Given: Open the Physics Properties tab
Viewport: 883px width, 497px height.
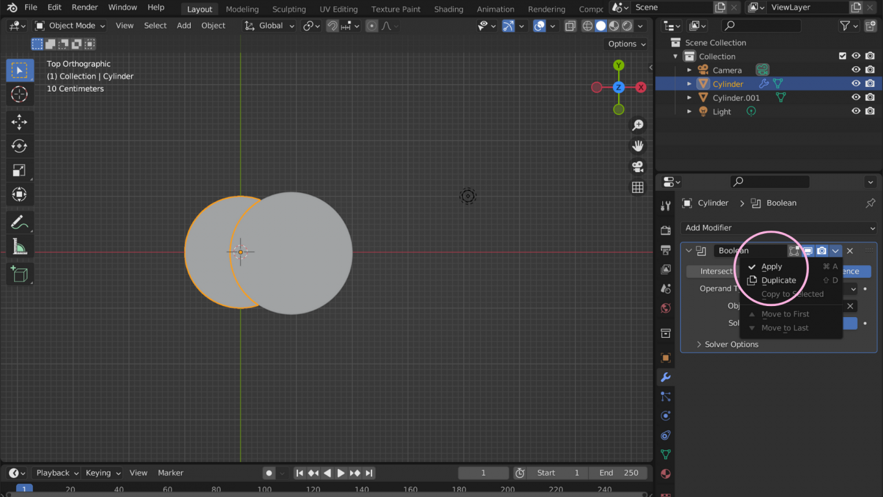Looking at the screenshot, I should coord(665,415).
